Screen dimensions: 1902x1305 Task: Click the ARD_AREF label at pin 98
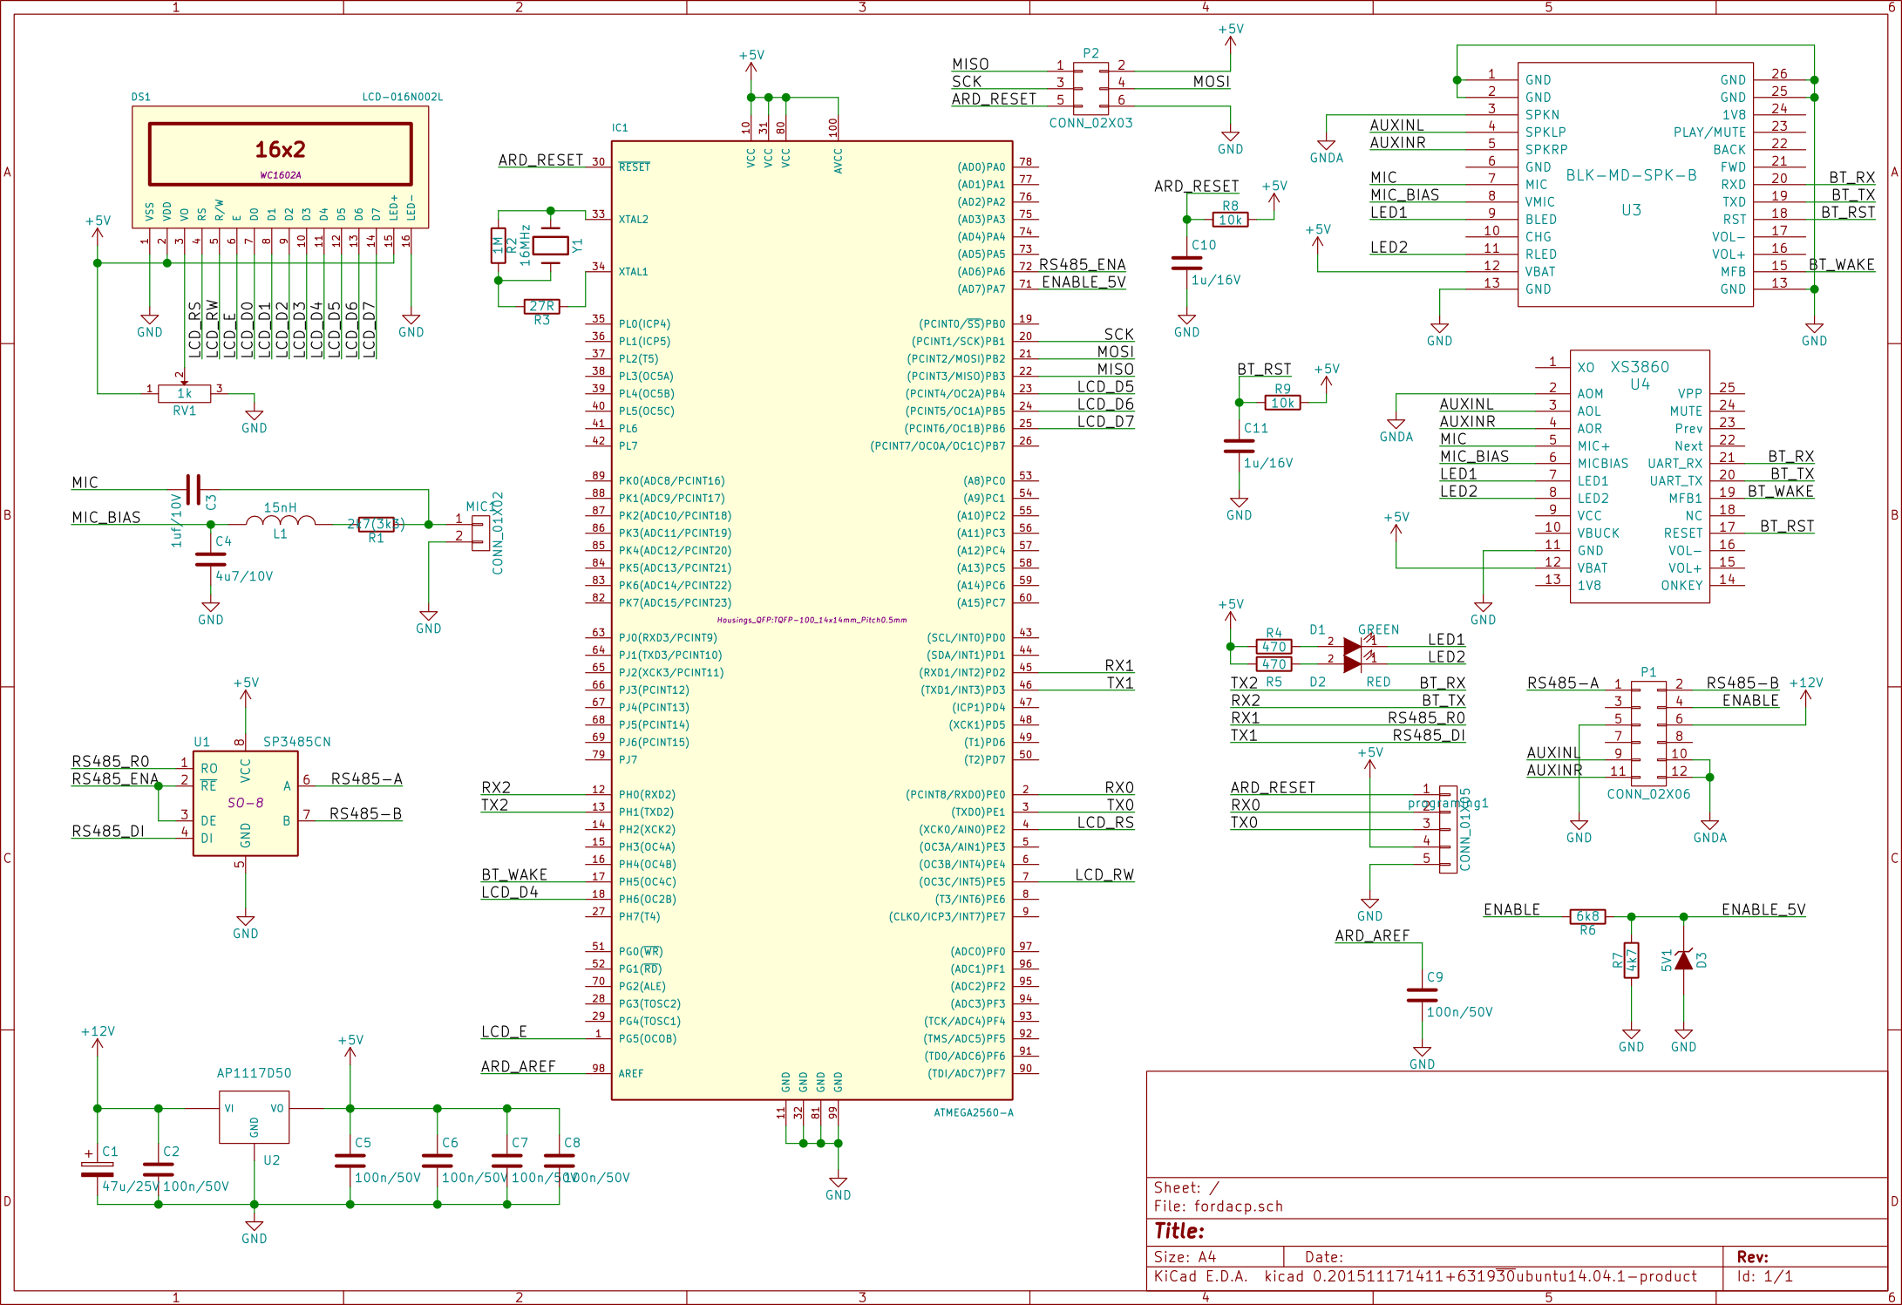[518, 1066]
